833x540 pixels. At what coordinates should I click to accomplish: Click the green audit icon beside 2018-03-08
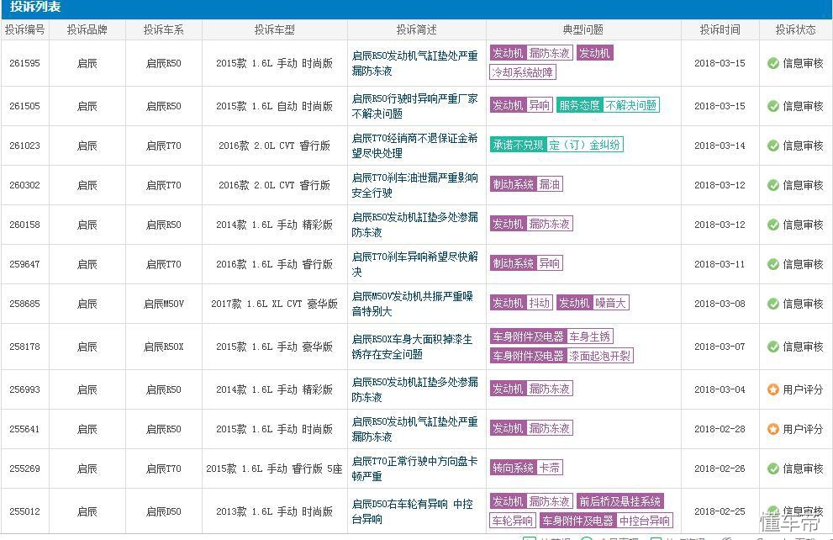click(775, 304)
